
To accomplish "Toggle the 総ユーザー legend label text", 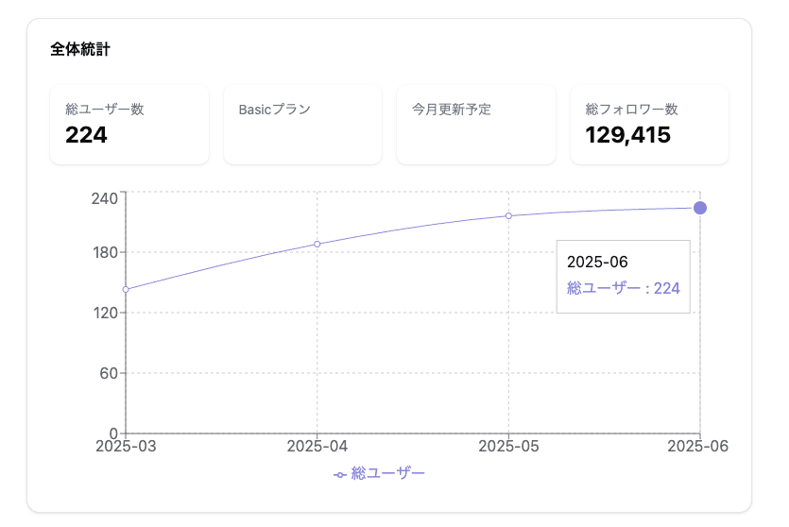I will tap(387, 473).
